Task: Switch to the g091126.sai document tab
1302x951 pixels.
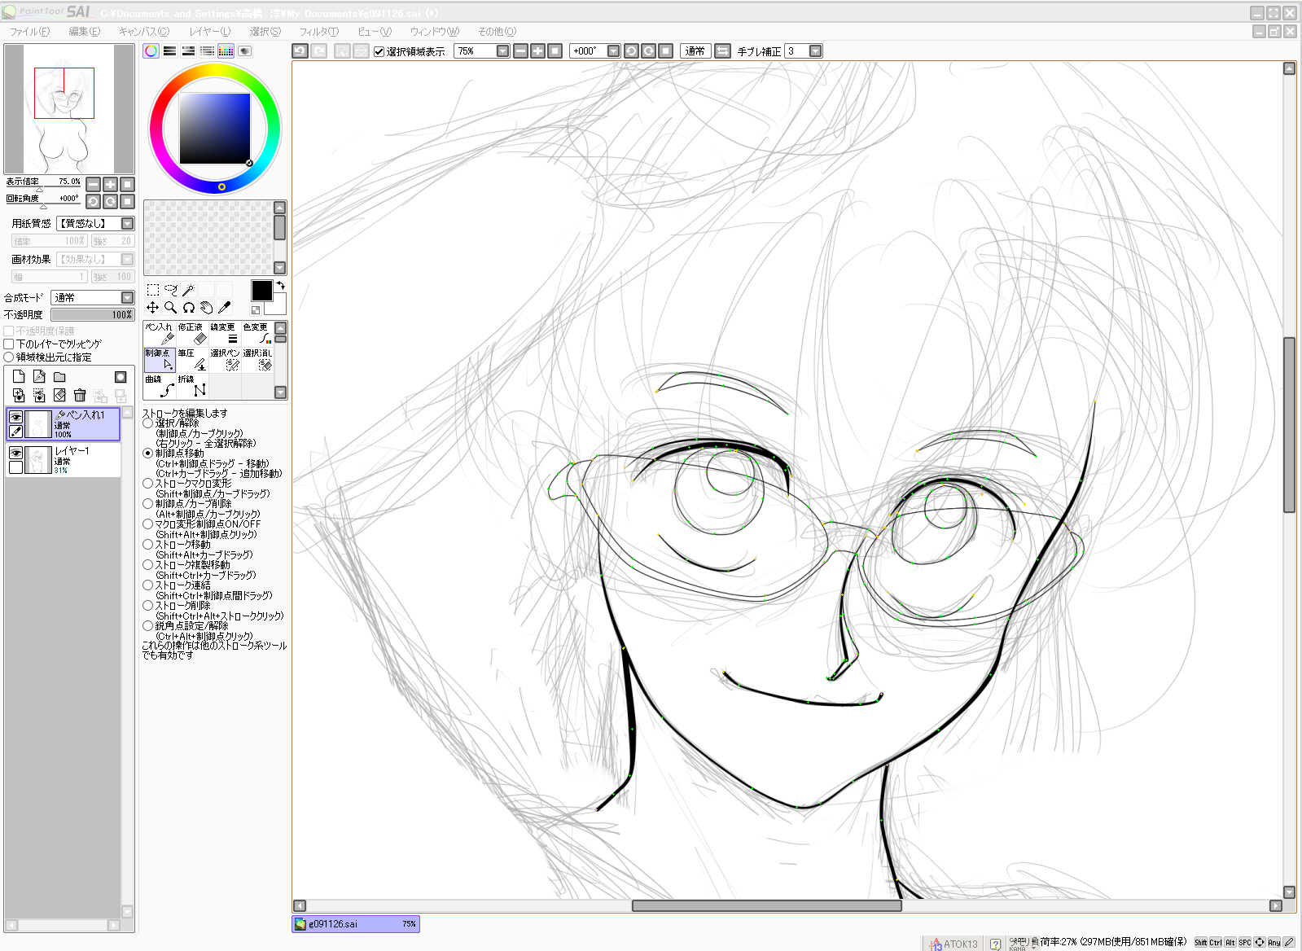Action: (x=356, y=924)
